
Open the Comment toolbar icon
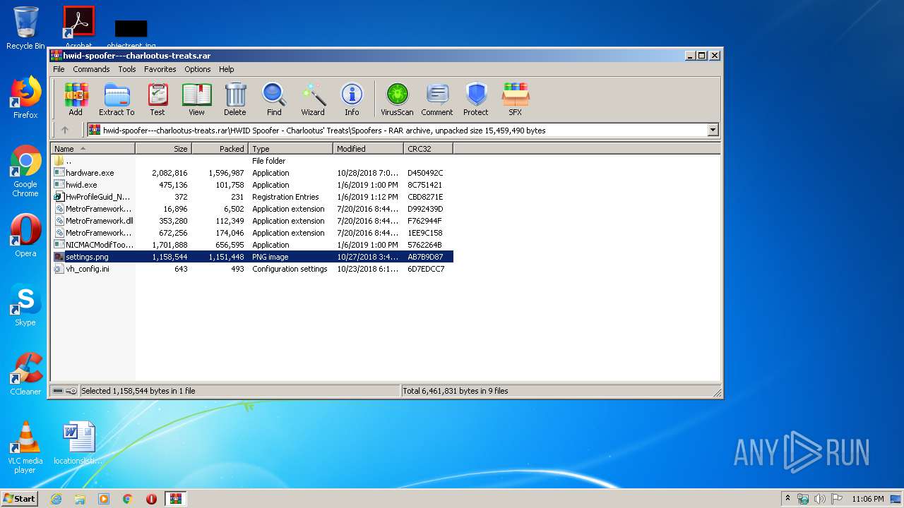[x=437, y=99]
